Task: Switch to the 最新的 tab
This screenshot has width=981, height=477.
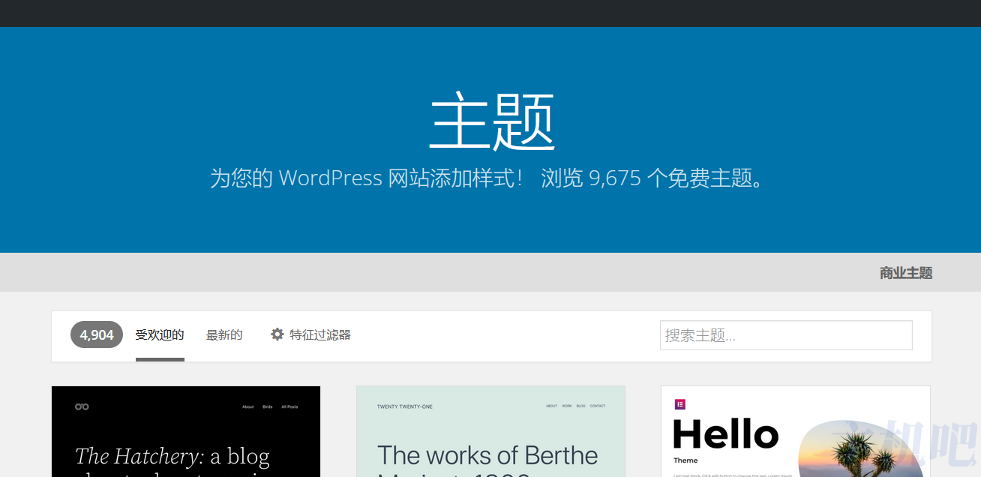Action: click(x=224, y=335)
